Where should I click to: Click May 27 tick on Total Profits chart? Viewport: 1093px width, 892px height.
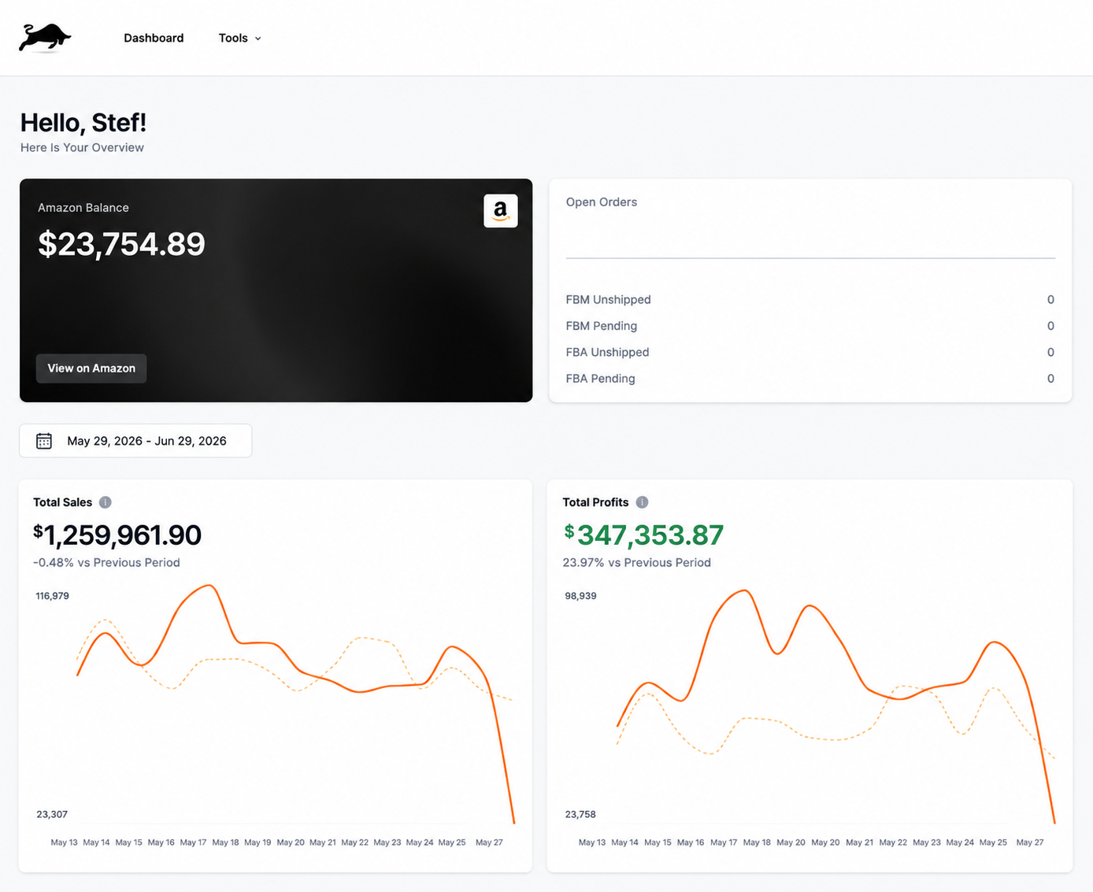[1030, 842]
